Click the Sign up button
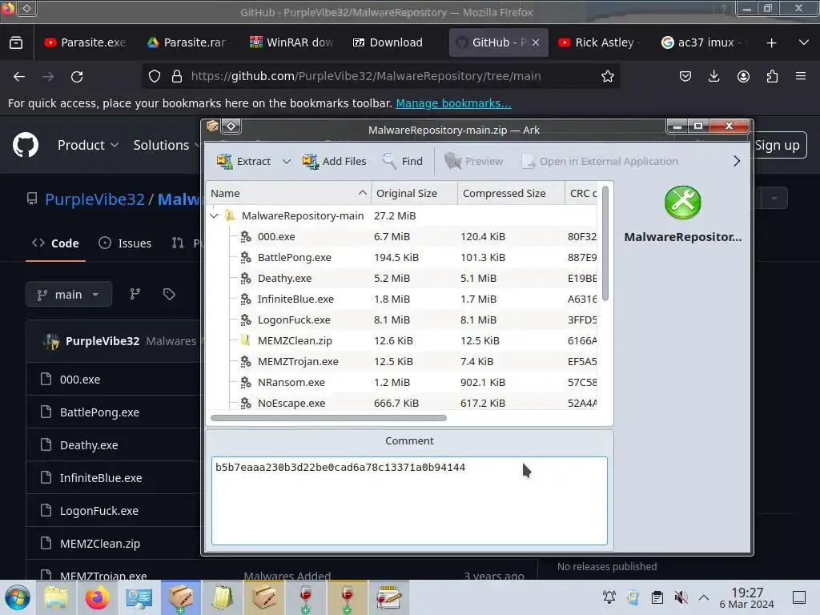820x615 pixels. [x=777, y=146]
